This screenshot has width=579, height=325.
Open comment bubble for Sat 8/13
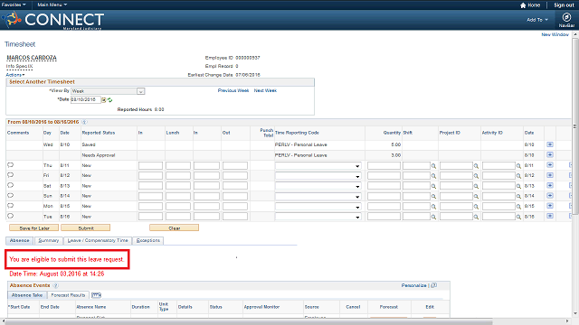(10, 185)
